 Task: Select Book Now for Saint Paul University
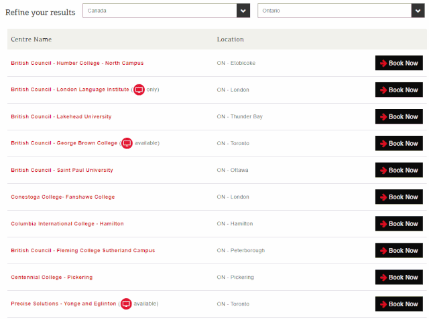click(399, 170)
